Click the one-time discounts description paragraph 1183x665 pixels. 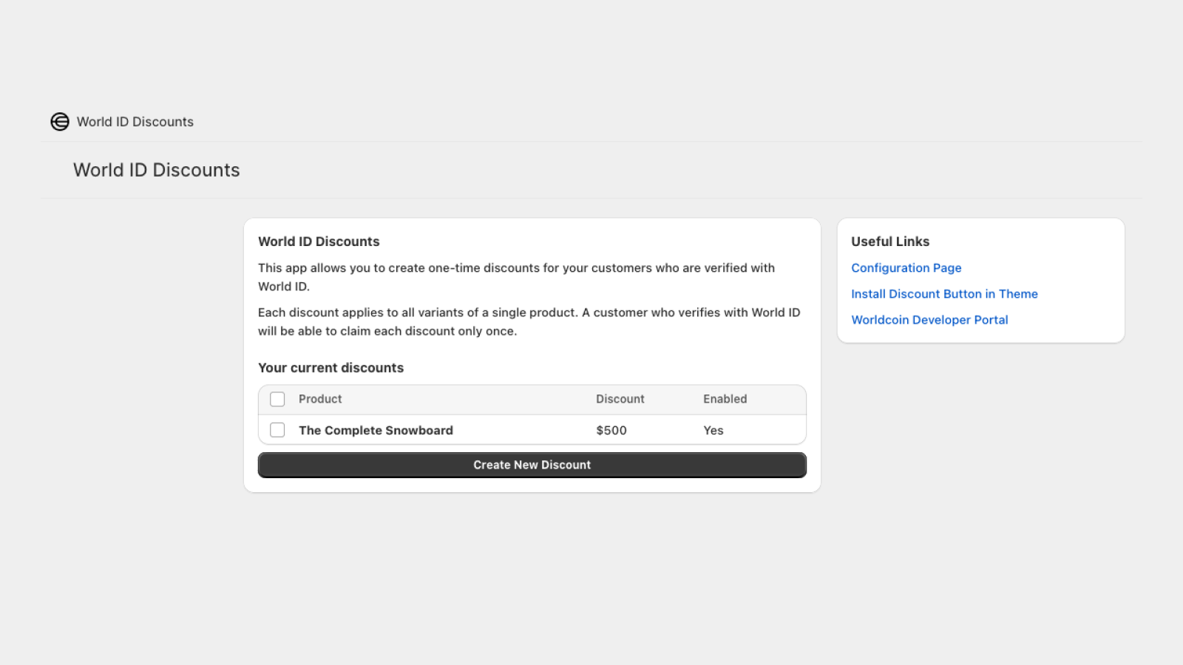click(x=516, y=277)
